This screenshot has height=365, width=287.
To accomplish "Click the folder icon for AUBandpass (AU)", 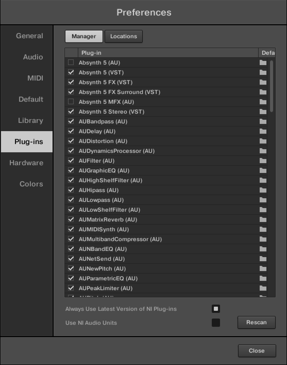I will (263, 121).
